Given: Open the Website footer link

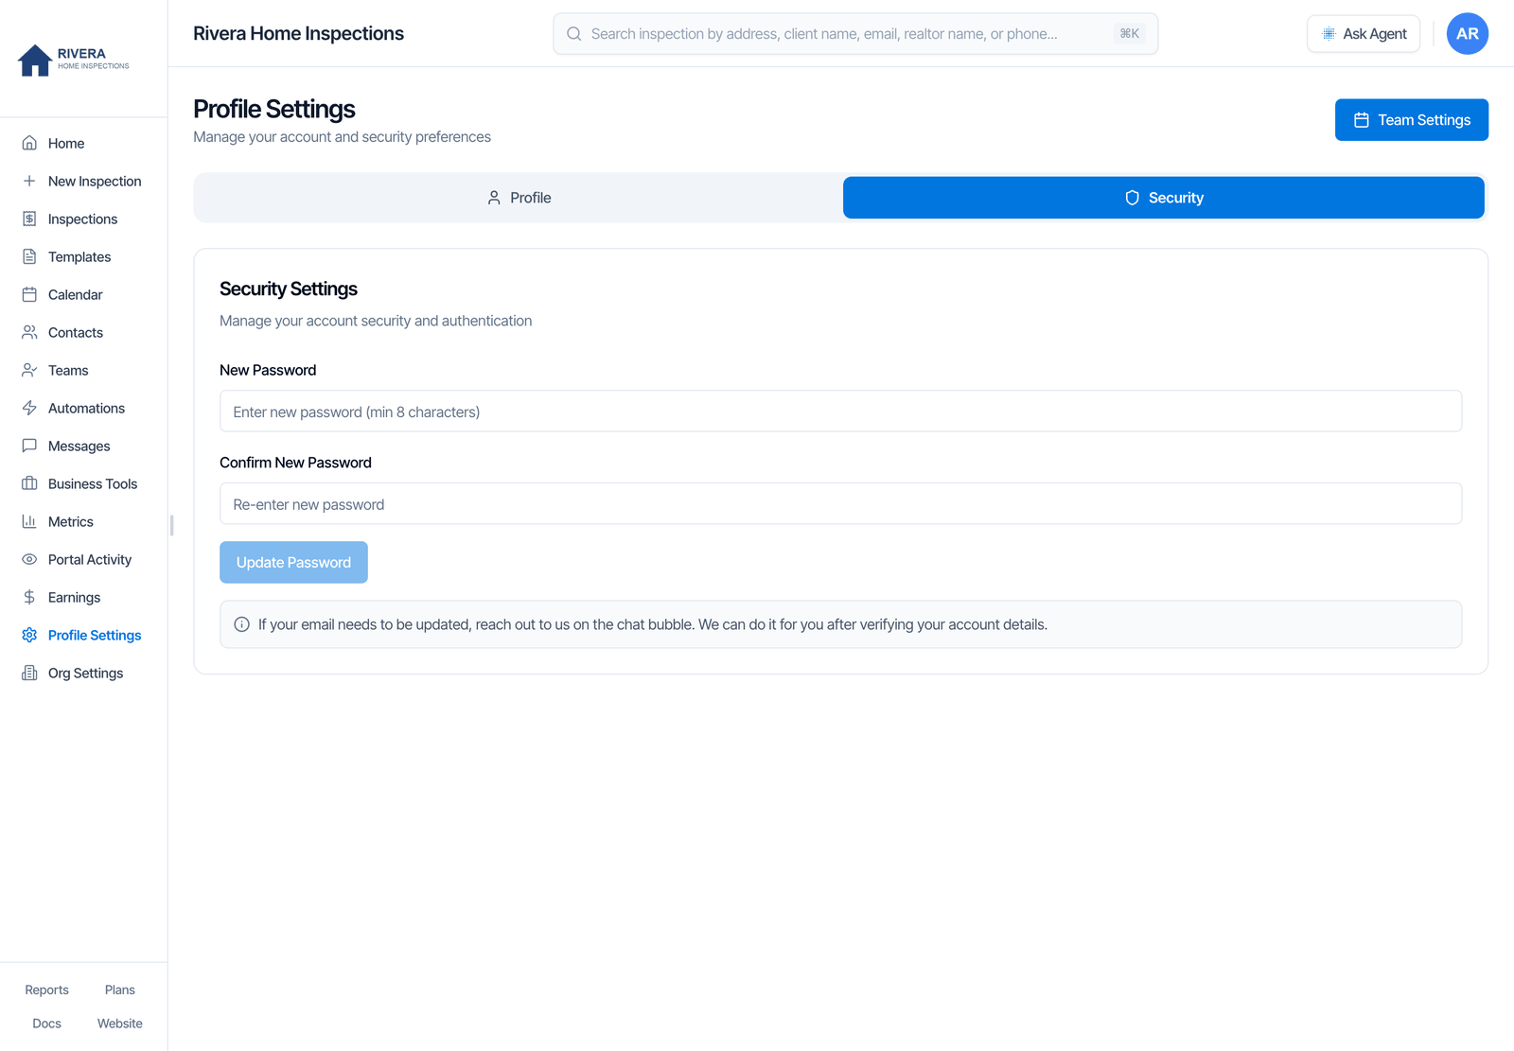Looking at the screenshot, I should point(120,1024).
